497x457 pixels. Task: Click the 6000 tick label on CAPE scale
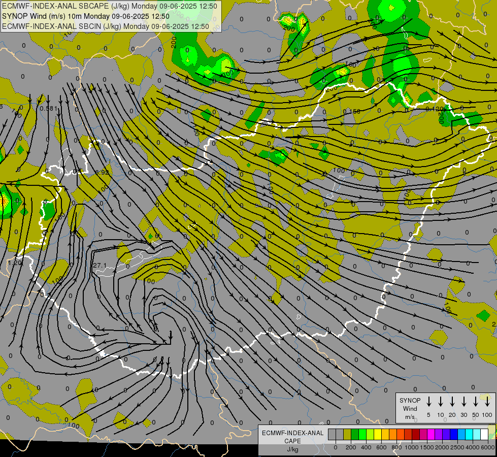(487, 447)
